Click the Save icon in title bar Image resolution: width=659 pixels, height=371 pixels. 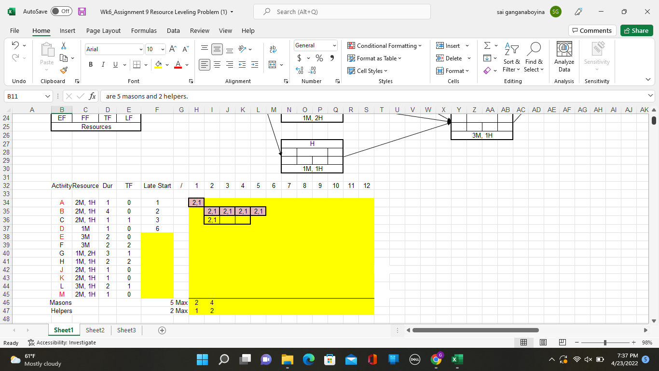pyautogui.click(x=82, y=12)
